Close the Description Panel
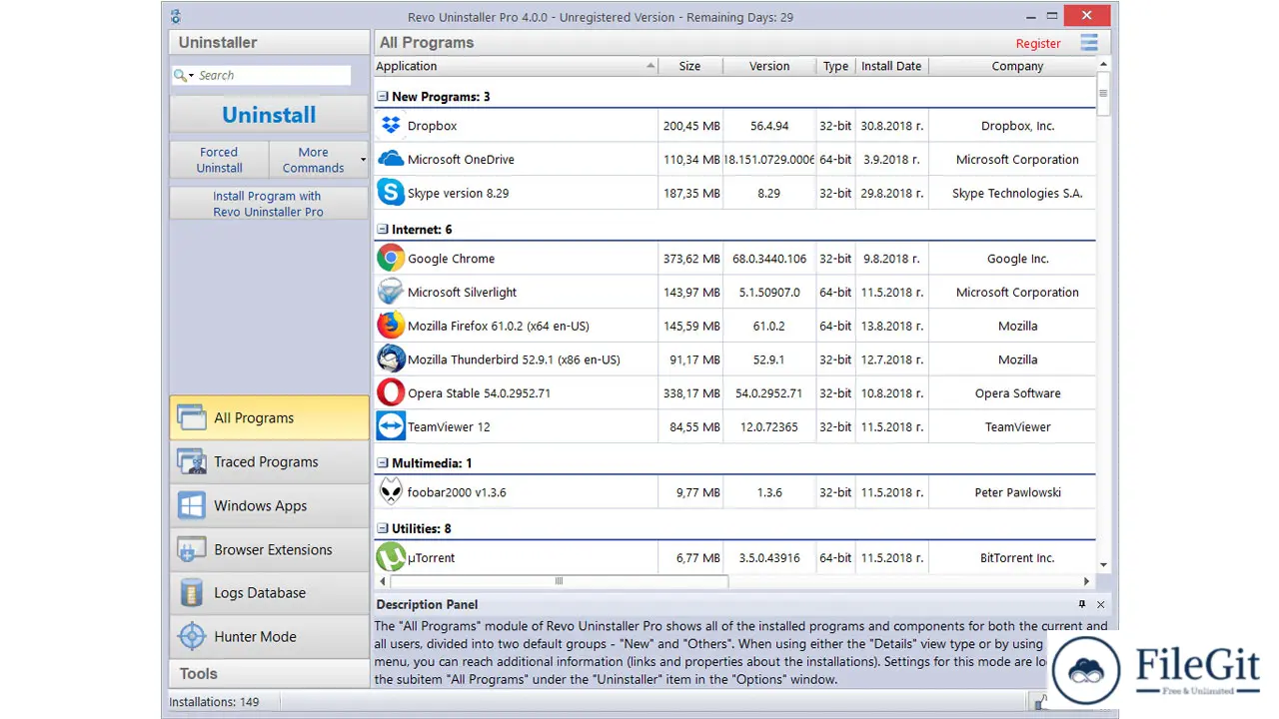Viewport: 1279px width, 719px height. click(1101, 604)
